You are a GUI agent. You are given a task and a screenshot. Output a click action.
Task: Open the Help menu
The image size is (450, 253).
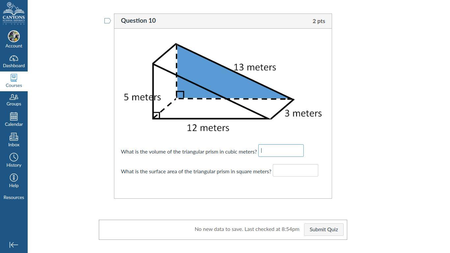[14, 181]
